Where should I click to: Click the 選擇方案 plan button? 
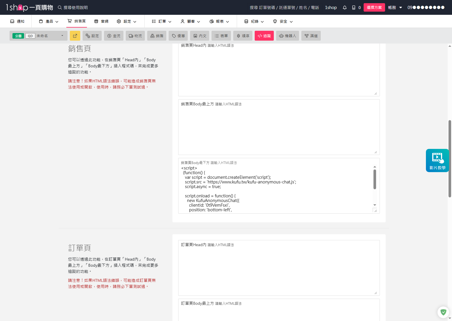coord(374,8)
